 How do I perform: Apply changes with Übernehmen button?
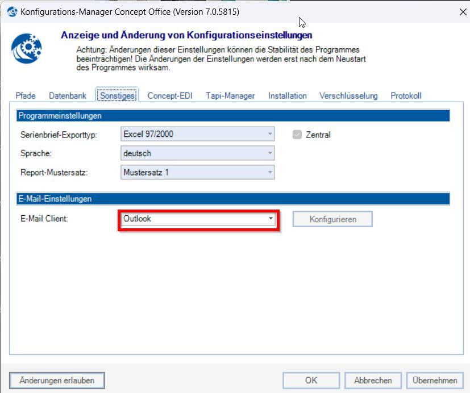click(435, 380)
